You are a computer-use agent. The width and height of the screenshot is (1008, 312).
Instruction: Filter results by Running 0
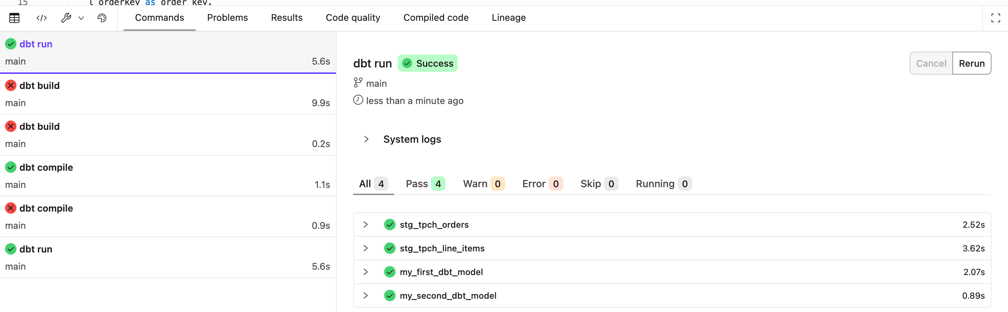tap(664, 184)
